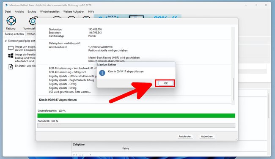The width and height of the screenshot is (275, 159).
Task: Click the 'Gesamtfortschritt: 100 %' label
Action: pyautogui.click(x=52, y=111)
